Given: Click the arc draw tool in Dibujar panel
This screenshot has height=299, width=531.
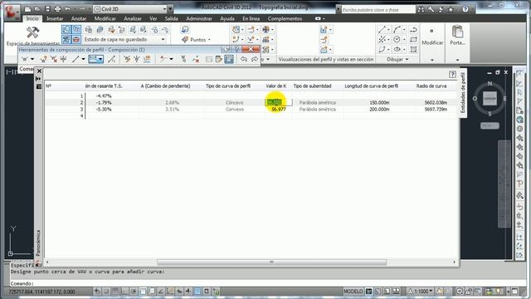Looking at the screenshot, I should [397, 30].
